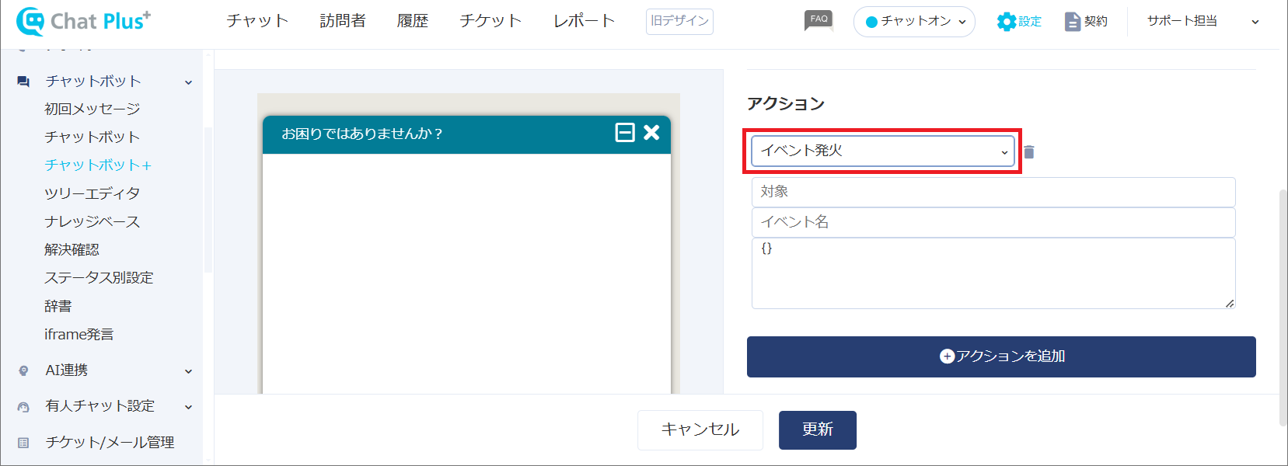Expand the 有人チャット設定 sidebar section
Image resolution: width=1288 pixels, height=466 pixels.
click(188, 407)
